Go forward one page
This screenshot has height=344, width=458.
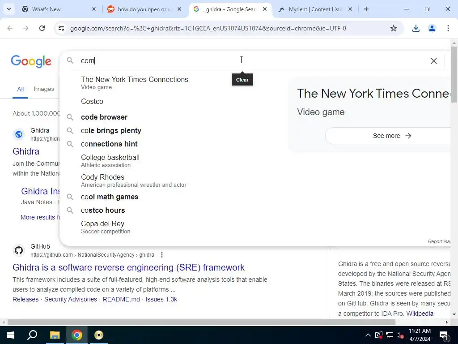26,28
